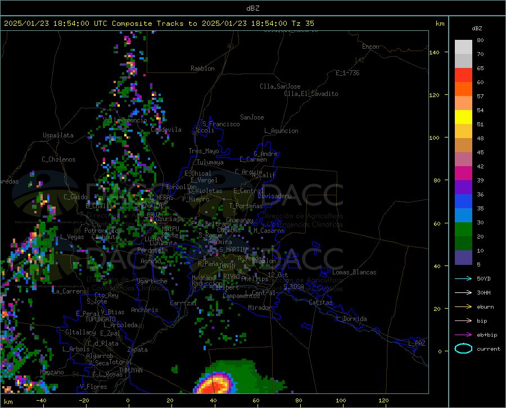Click the L_PAZ map label
The height and width of the screenshot is (408, 506).
pyautogui.click(x=417, y=343)
